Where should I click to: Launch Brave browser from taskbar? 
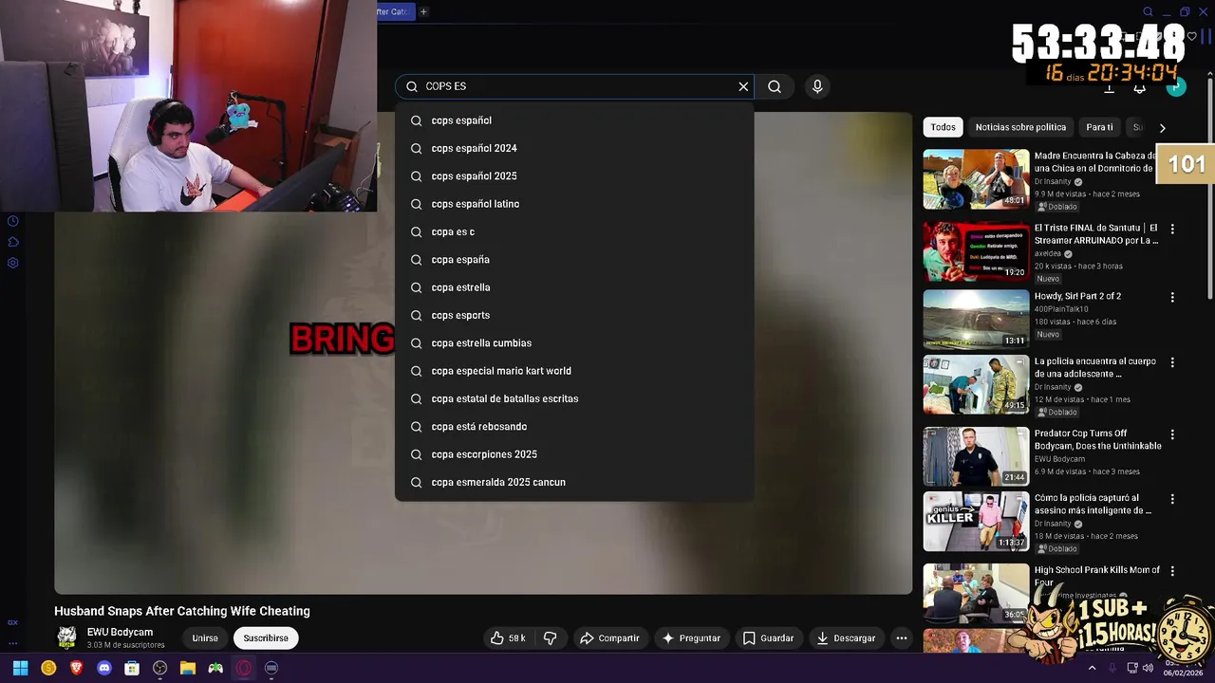pos(77,668)
